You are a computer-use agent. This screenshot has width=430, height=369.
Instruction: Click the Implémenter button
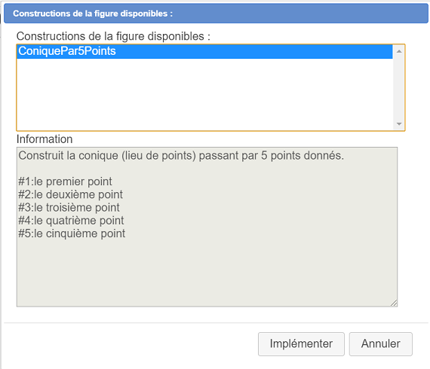[301, 344]
